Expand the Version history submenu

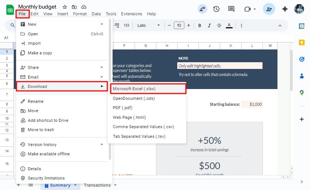[x=62, y=145]
